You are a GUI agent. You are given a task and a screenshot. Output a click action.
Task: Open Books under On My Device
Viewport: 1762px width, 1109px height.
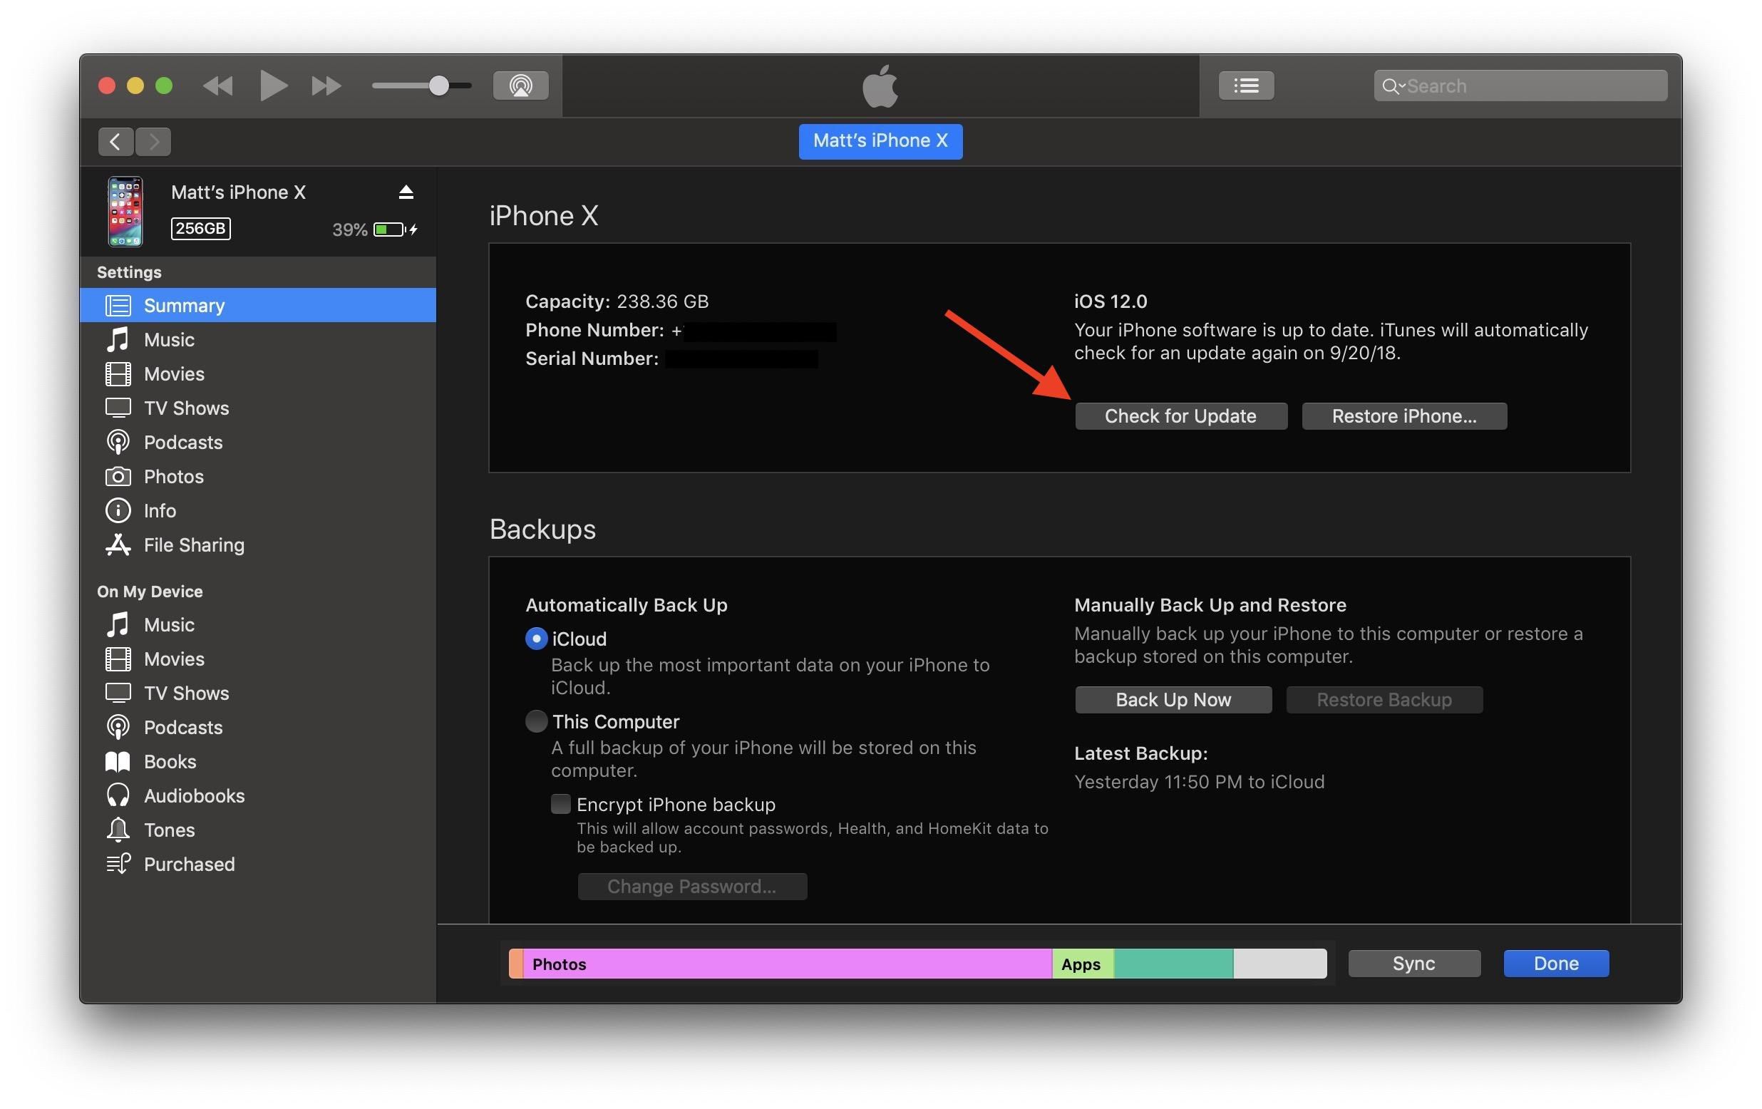pos(257,761)
